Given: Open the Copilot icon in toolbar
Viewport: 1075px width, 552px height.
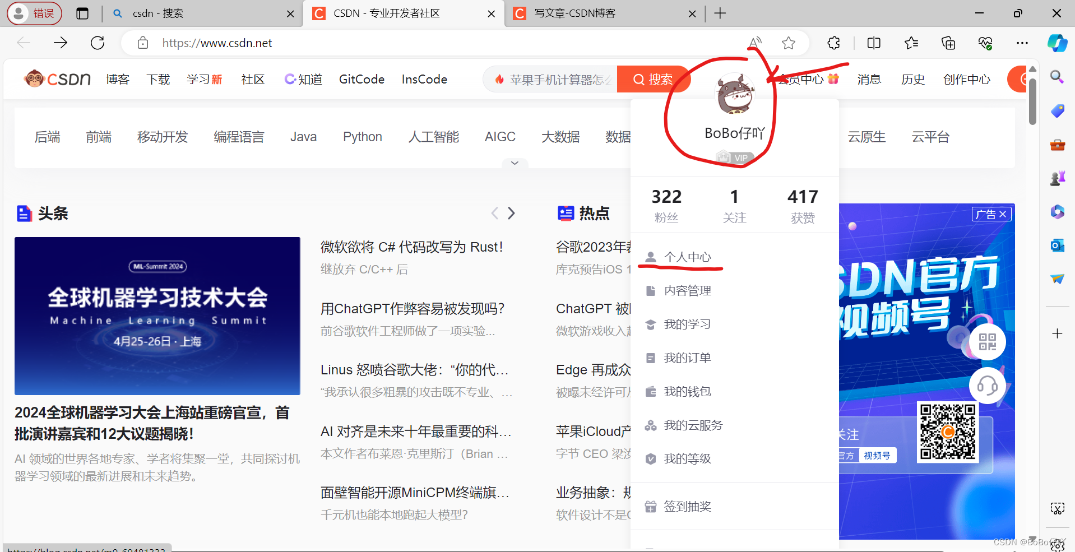Looking at the screenshot, I should [1057, 43].
